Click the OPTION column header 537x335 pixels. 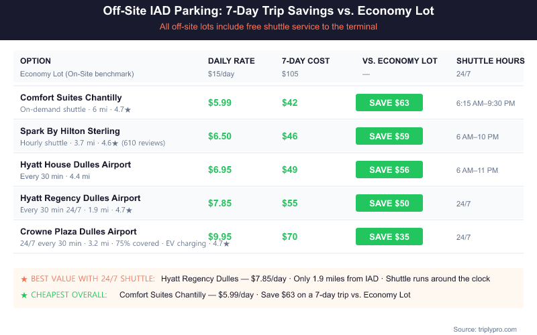(x=36, y=61)
